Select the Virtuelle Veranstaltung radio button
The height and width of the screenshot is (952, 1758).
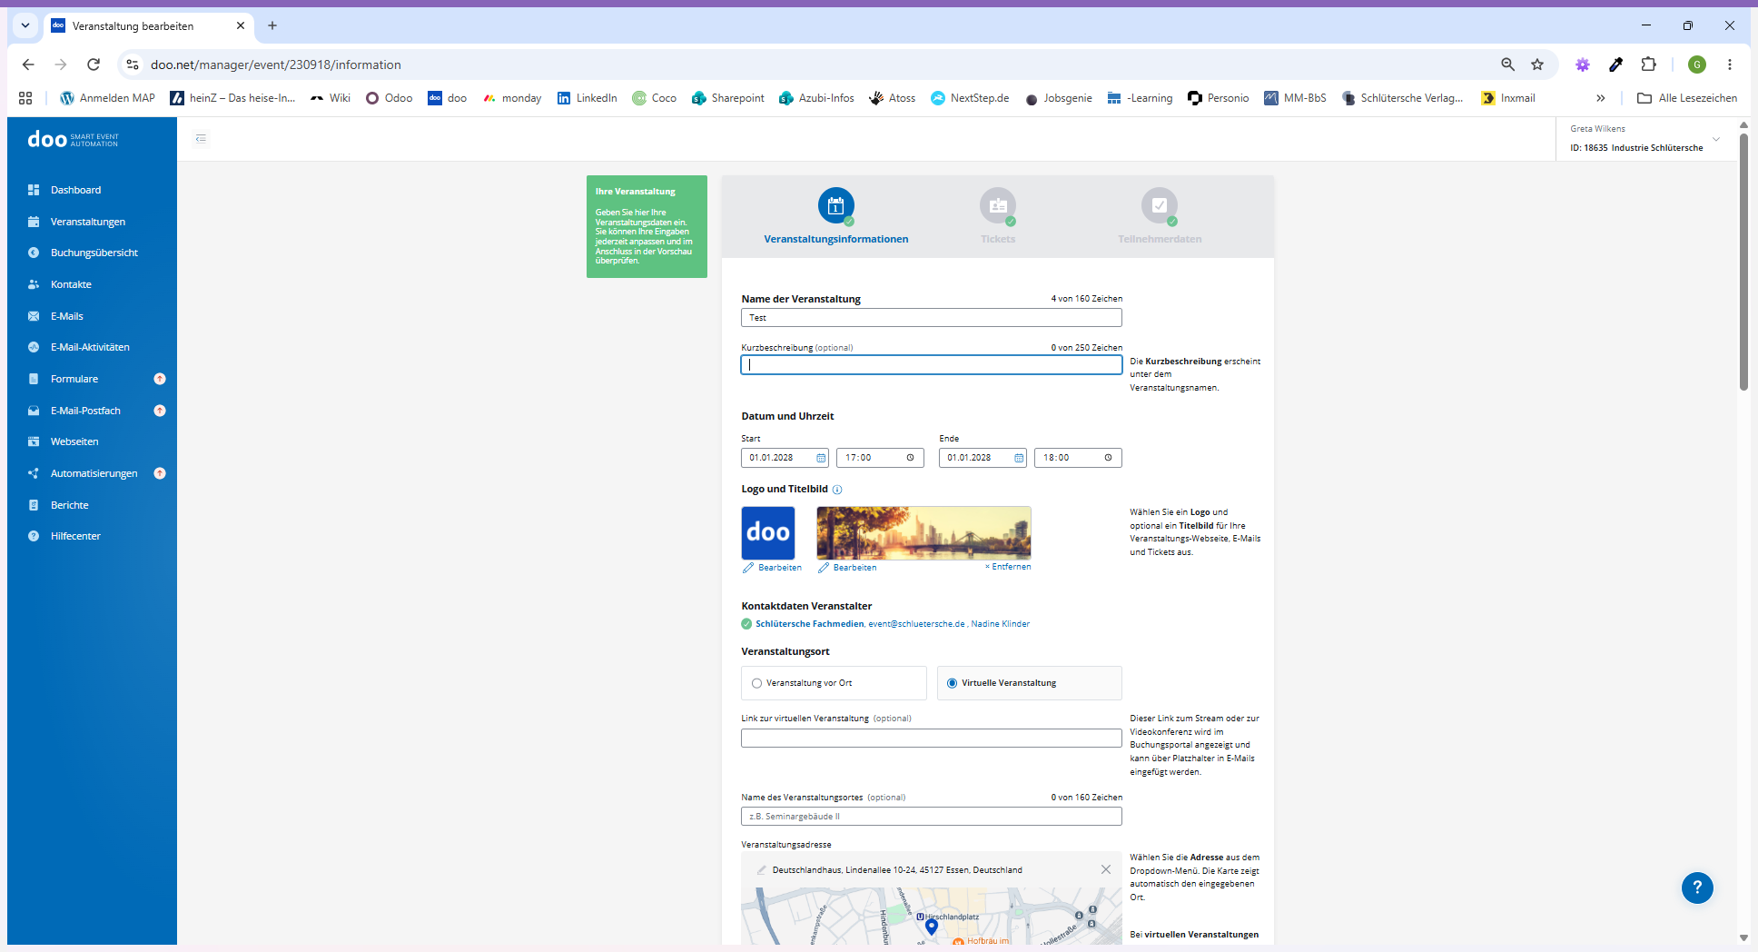click(x=952, y=683)
